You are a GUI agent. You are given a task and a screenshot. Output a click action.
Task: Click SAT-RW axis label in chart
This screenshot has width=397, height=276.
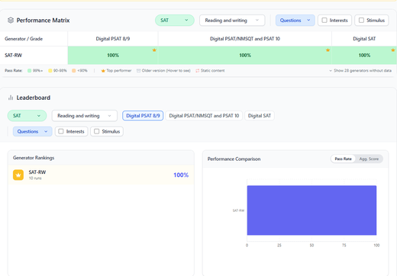point(238,210)
